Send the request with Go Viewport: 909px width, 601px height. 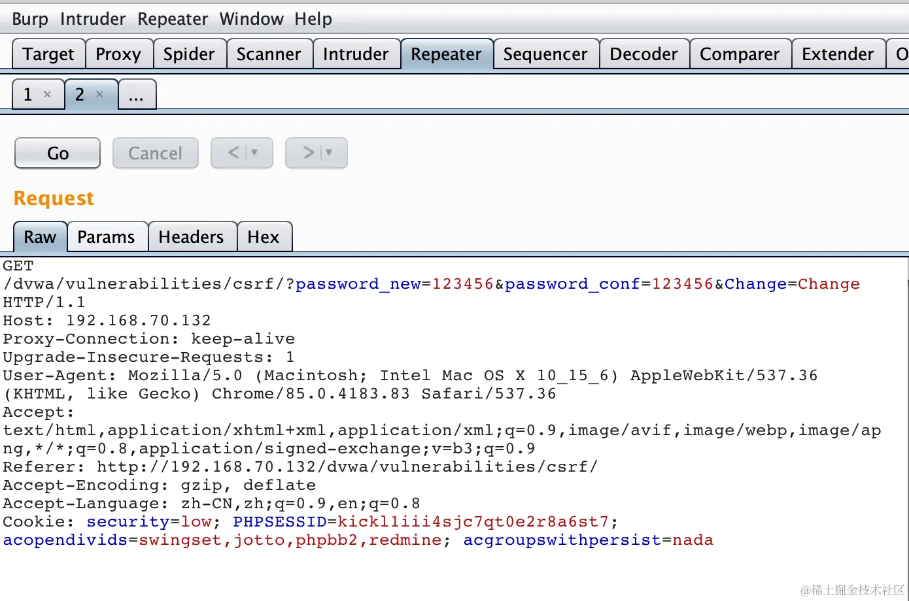(x=58, y=153)
